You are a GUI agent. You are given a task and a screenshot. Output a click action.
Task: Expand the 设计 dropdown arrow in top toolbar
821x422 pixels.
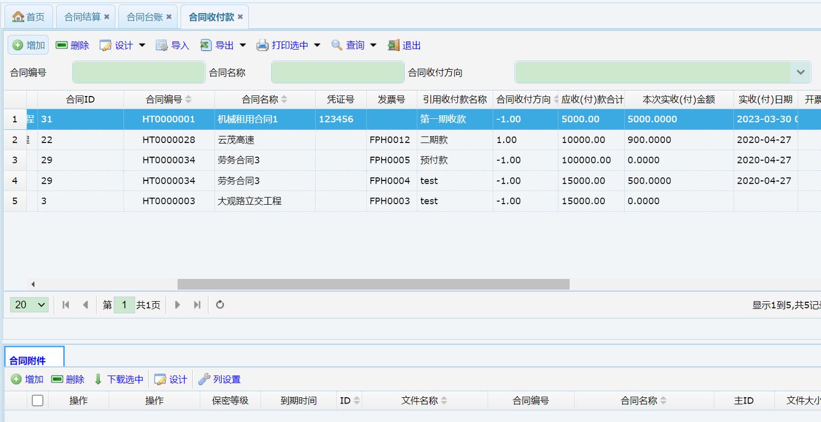[142, 45]
